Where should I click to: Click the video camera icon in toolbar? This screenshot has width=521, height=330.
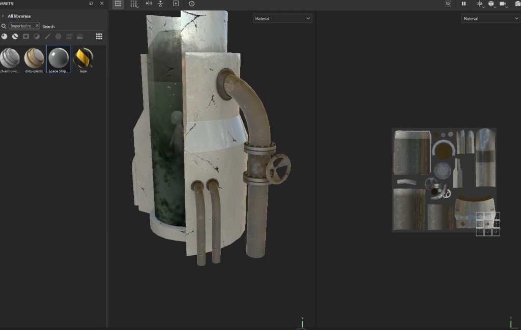(503, 4)
